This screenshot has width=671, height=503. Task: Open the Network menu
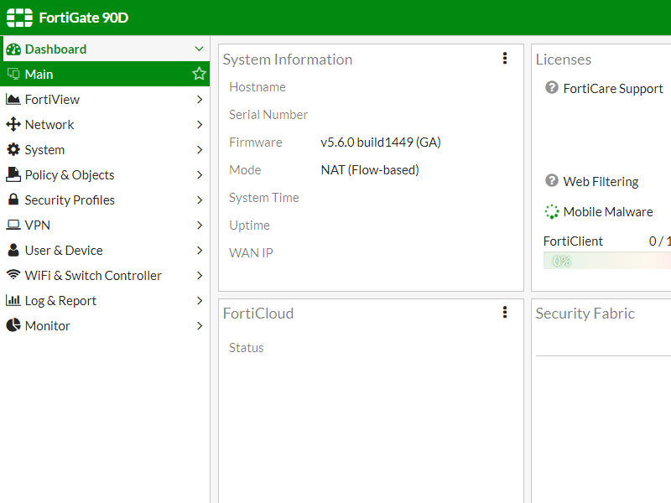[105, 124]
